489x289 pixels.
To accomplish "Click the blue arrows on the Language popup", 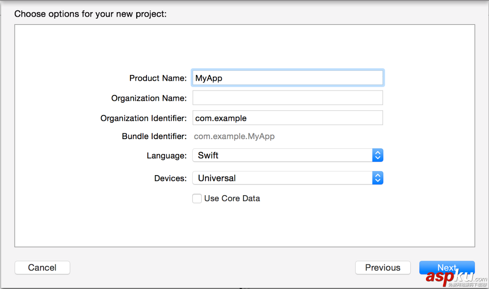I will point(377,155).
